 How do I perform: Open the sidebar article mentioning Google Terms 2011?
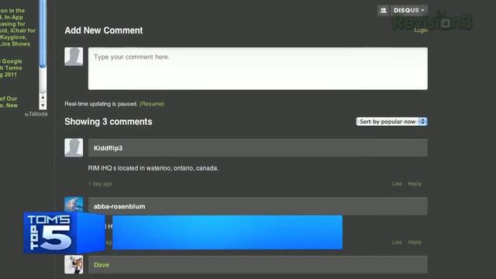(x=11, y=68)
